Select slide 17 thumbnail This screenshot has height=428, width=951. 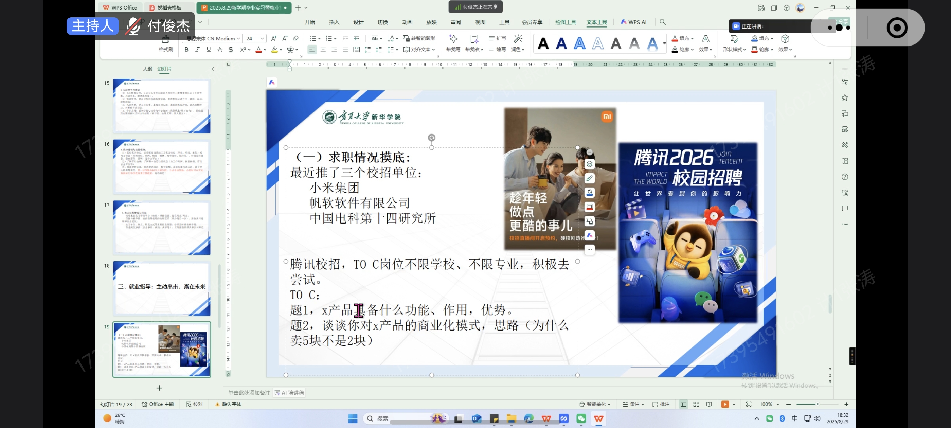tap(162, 228)
